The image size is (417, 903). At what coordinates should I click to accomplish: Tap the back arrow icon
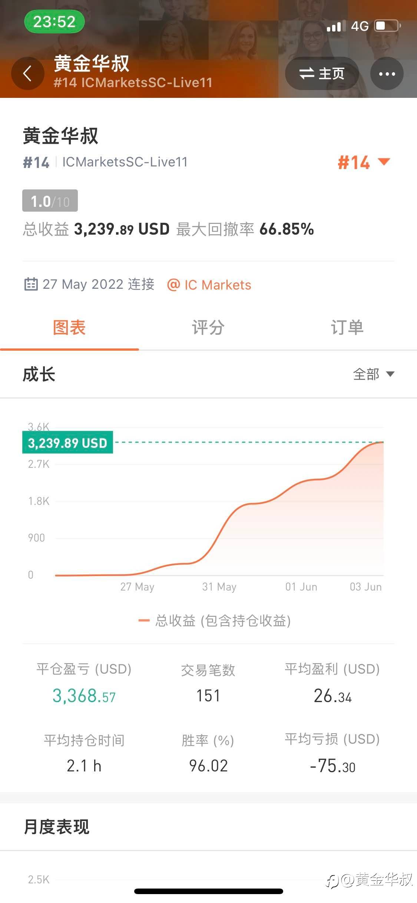27,73
